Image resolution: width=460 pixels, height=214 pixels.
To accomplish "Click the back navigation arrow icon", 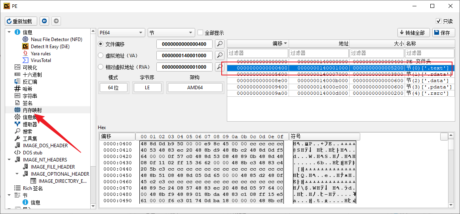I will [44, 21].
